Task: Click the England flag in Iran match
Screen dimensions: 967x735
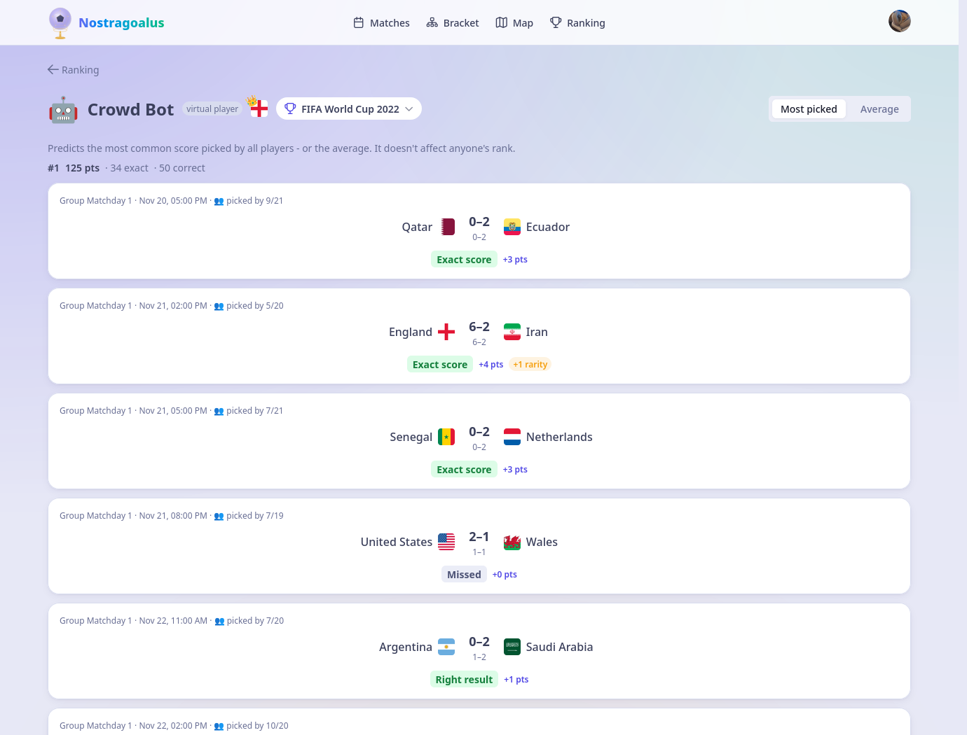Action: pyautogui.click(x=446, y=332)
